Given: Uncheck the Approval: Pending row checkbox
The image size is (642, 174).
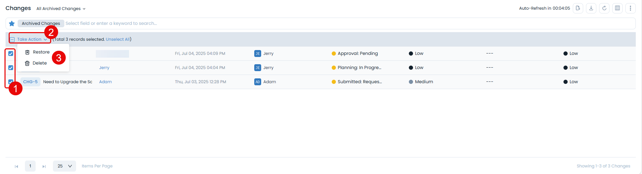Looking at the screenshot, I should (11, 54).
